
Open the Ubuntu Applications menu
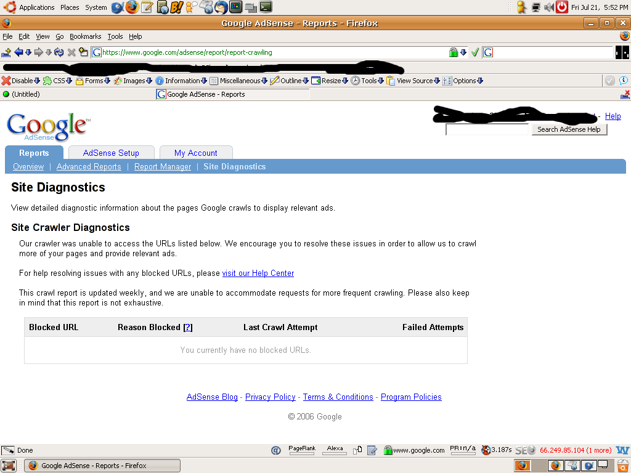36,7
